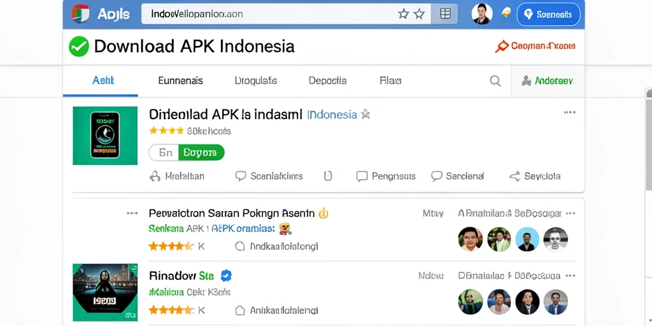Click the Scaniafkiims comment icon
This screenshot has height=326, width=652.
coord(241,176)
